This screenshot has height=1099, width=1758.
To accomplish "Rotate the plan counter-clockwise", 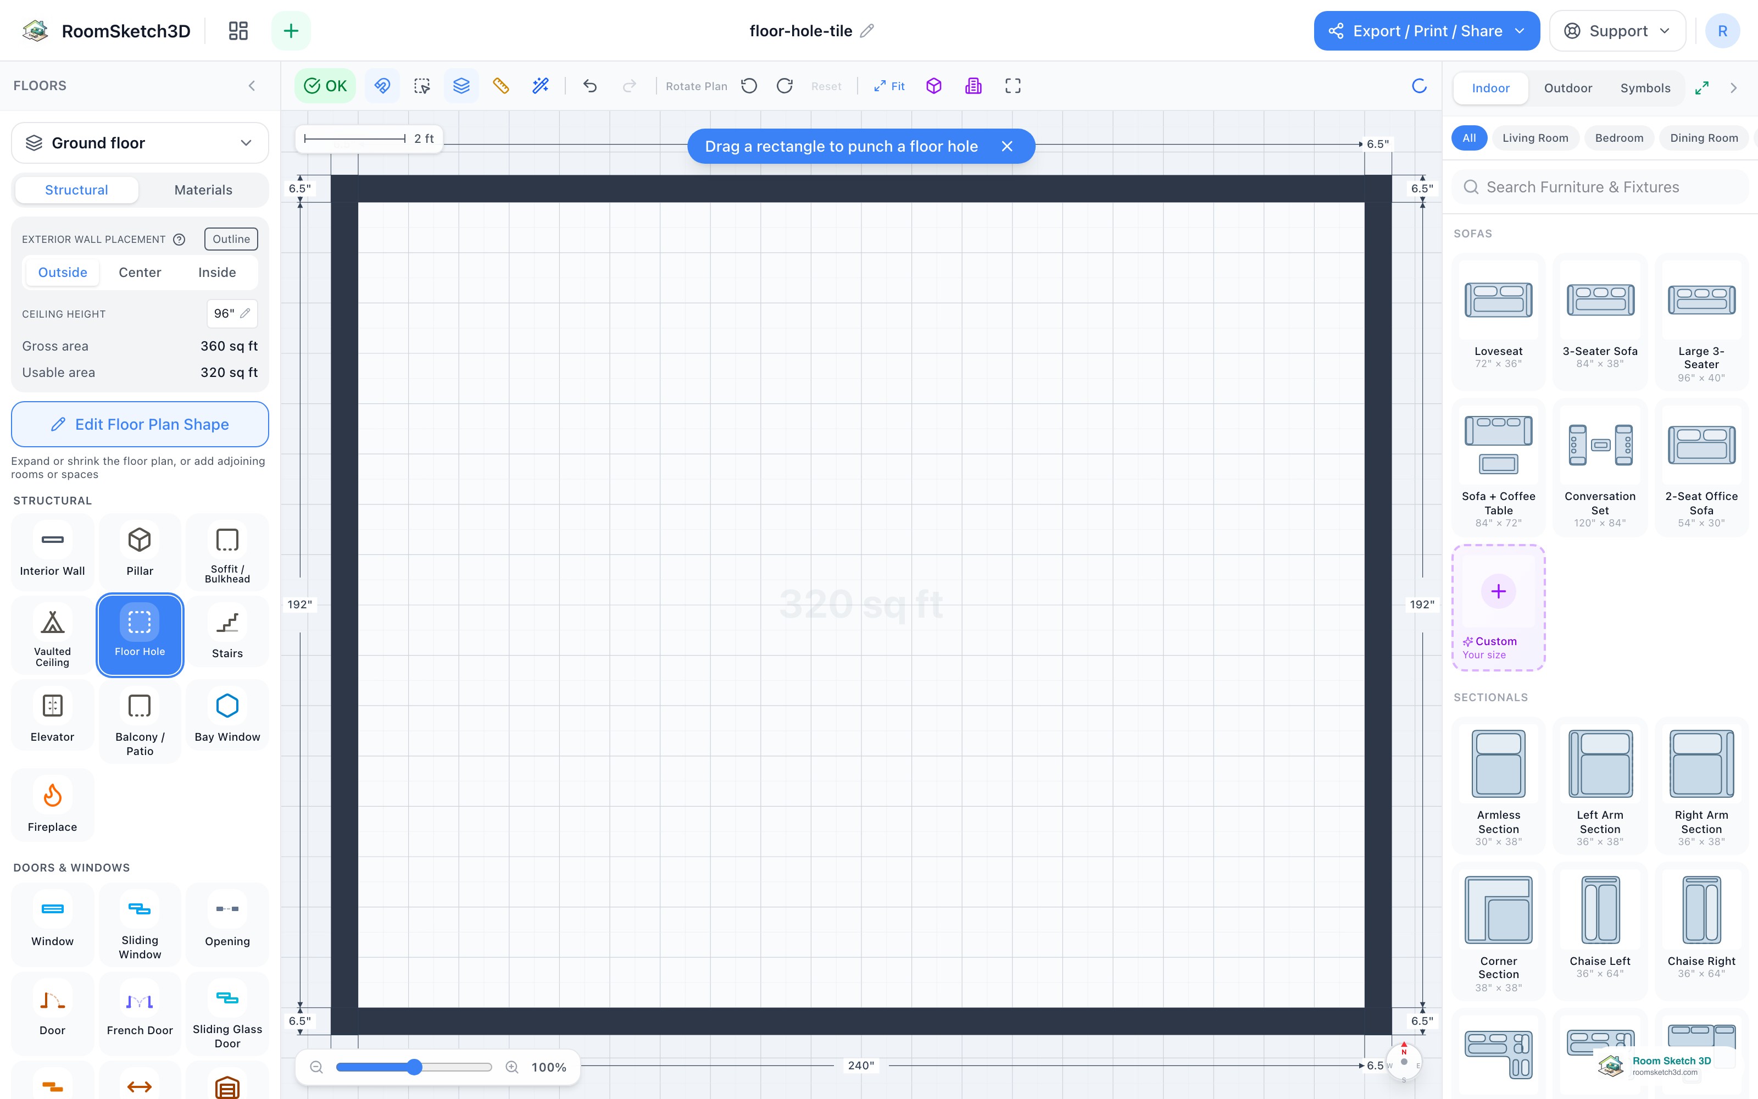I will point(749,86).
